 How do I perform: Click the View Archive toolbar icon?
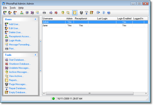click(x=68, y=12)
